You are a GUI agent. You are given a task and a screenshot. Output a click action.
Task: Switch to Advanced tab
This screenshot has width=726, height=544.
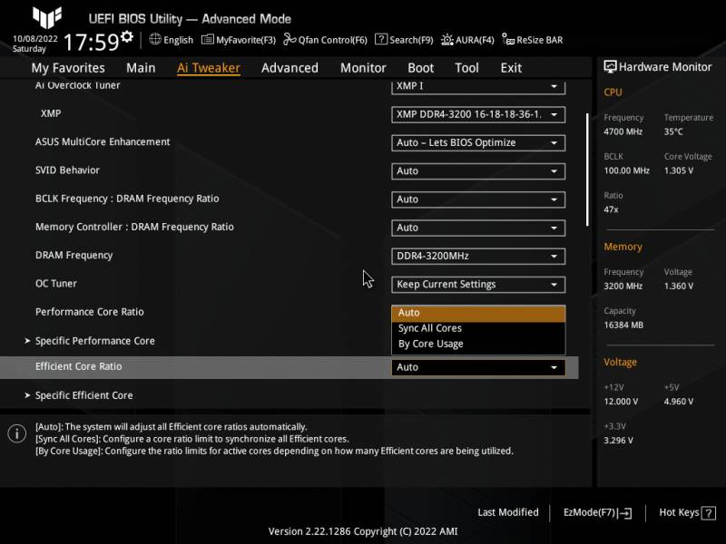pos(289,68)
